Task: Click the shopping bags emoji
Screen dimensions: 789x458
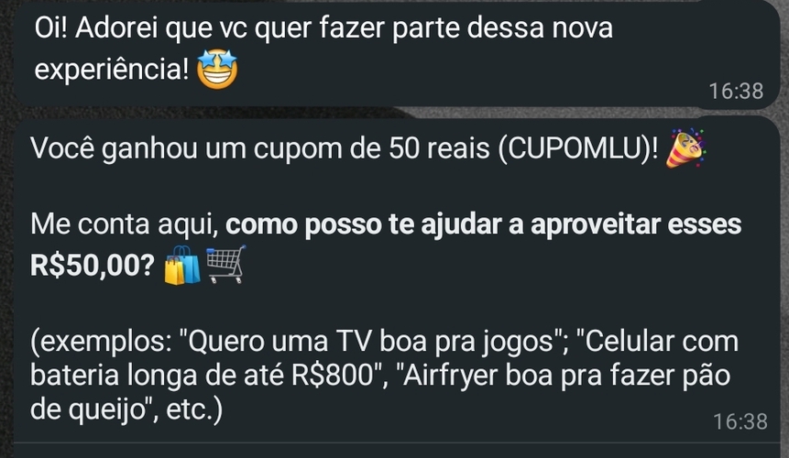Action: [x=182, y=265]
